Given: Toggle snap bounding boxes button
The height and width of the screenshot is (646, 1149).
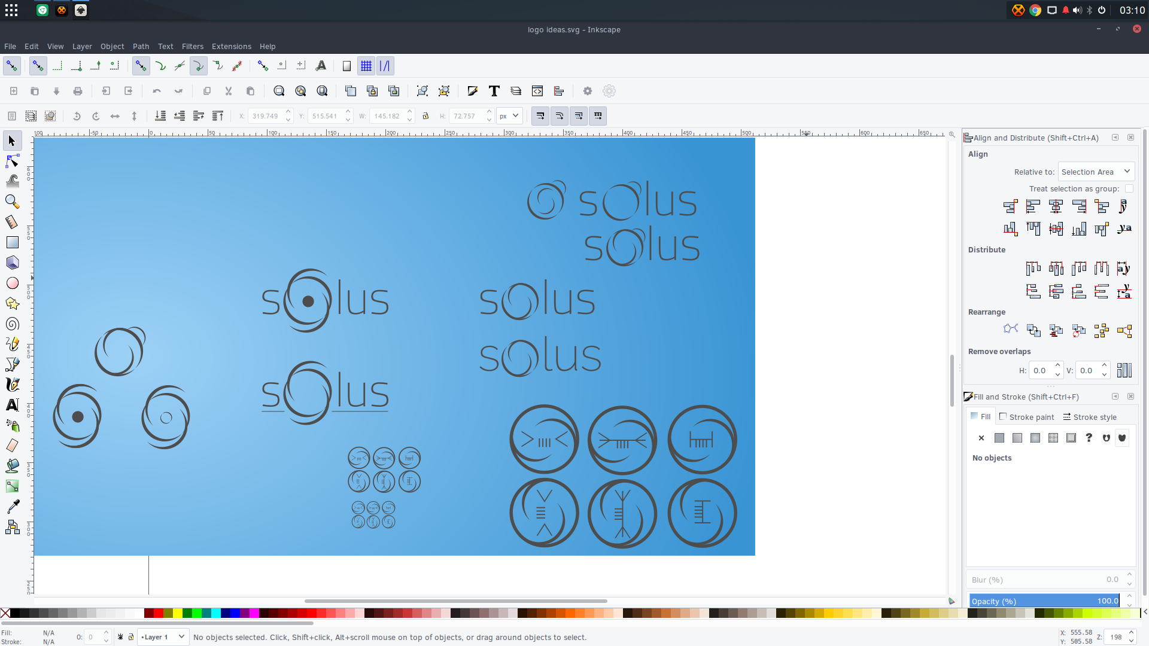Looking at the screenshot, I should click(38, 66).
